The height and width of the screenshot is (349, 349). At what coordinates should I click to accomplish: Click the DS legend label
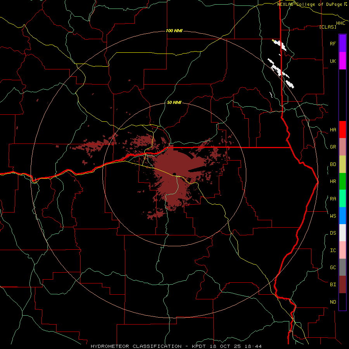tap(333, 233)
